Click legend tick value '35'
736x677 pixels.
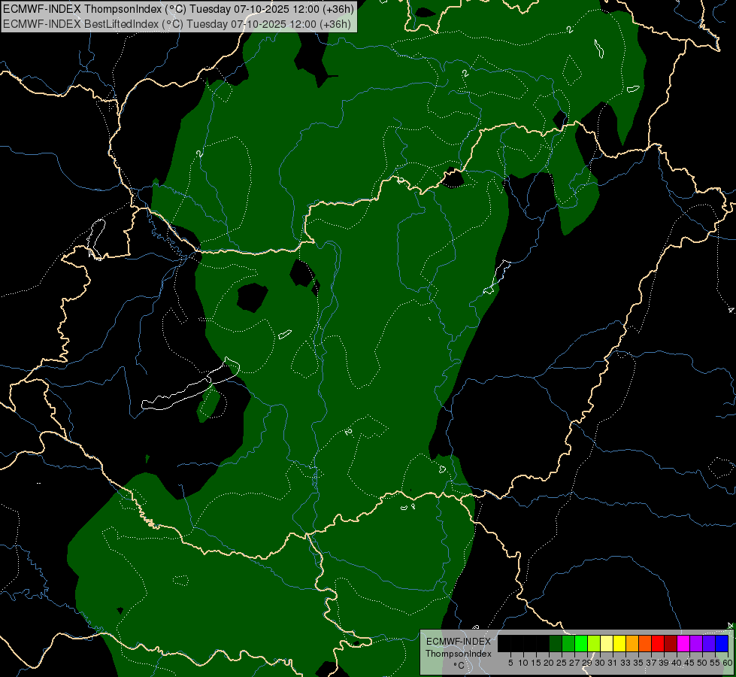(x=638, y=663)
